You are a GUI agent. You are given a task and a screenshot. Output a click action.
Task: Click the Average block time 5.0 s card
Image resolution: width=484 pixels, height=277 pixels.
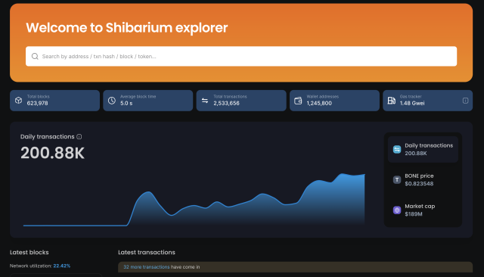coord(148,101)
